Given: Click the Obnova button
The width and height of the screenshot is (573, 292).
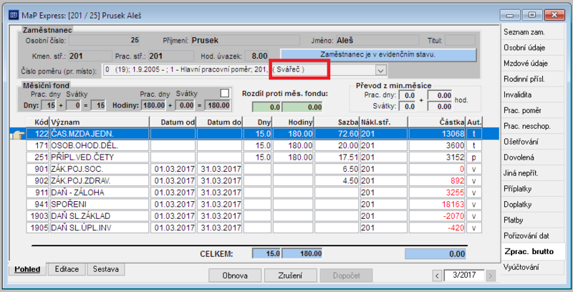Looking at the screenshot, I should tap(235, 276).
